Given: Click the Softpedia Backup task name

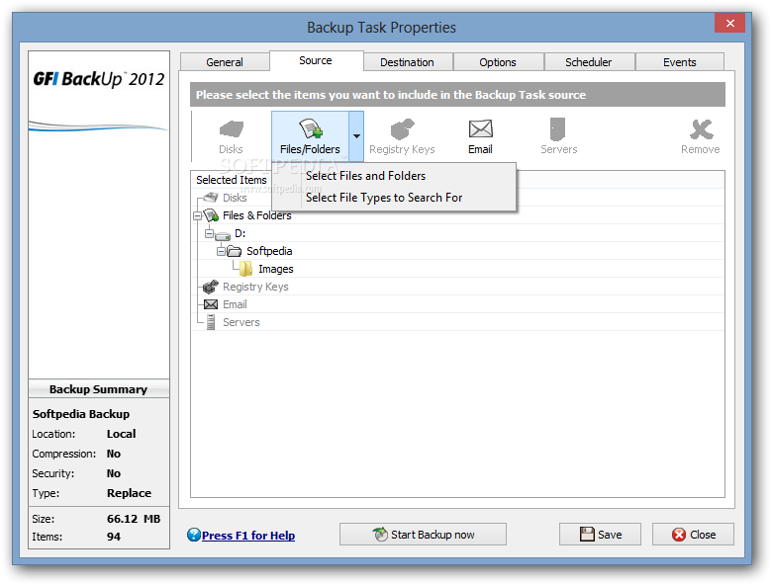Looking at the screenshot, I should tap(81, 414).
